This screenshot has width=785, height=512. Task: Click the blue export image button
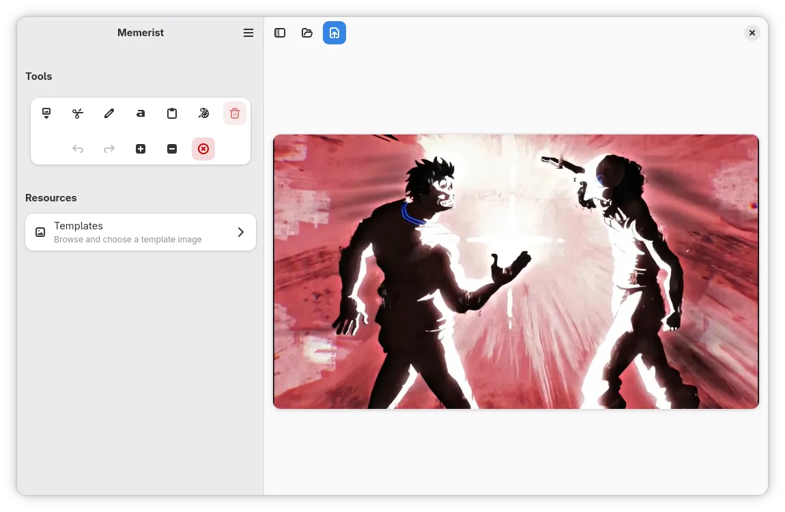click(x=334, y=33)
